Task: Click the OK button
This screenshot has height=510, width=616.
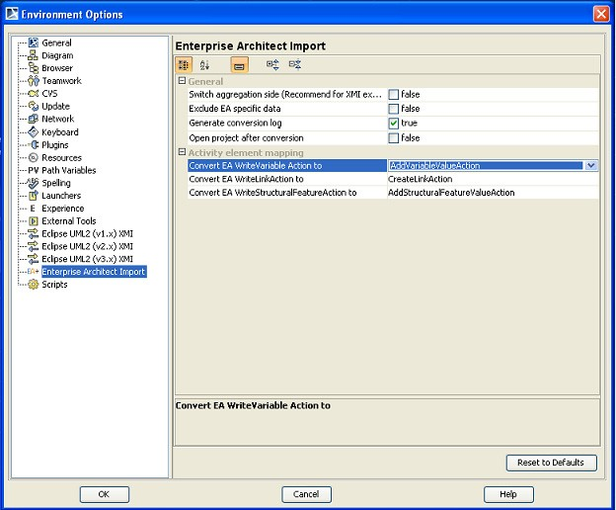Action: (105, 494)
